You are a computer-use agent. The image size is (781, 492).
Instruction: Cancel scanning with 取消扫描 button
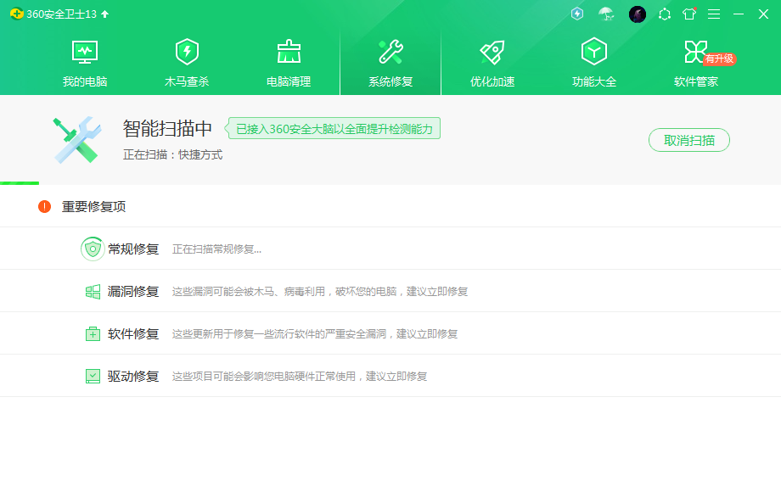[x=688, y=140]
